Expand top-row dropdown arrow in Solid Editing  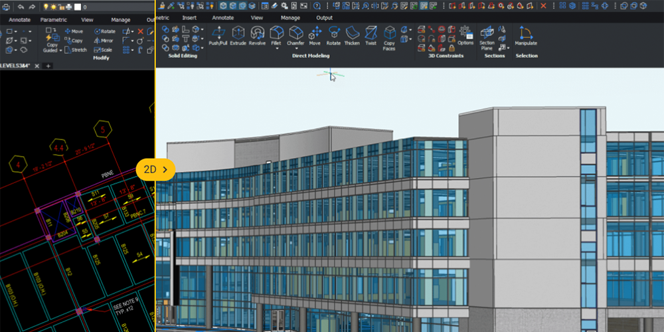click(202, 30)
